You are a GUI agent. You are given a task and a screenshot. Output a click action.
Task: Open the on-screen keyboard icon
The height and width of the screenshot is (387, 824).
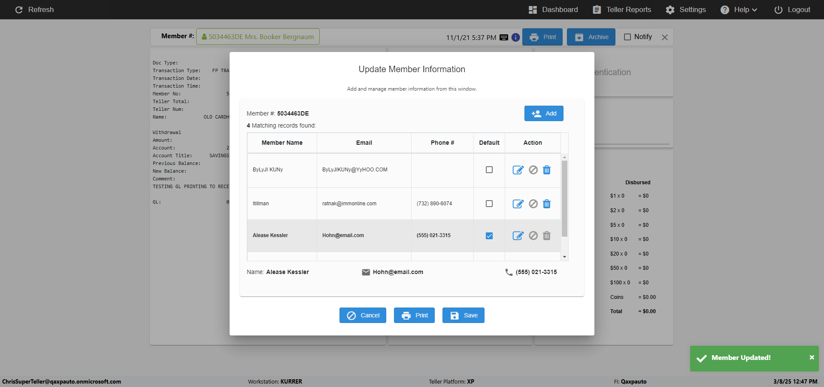[504, 37]
